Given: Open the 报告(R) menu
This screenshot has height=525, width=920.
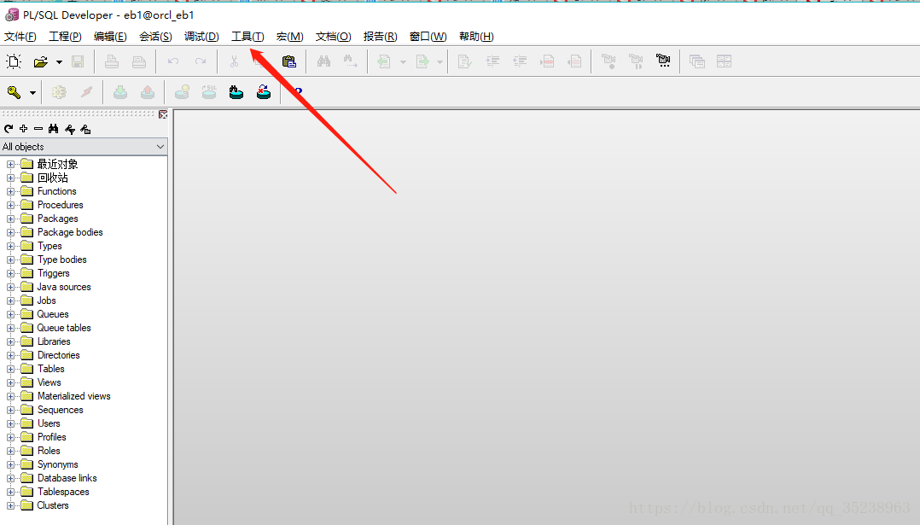Looking at the screenshot, I should point(381,37).
